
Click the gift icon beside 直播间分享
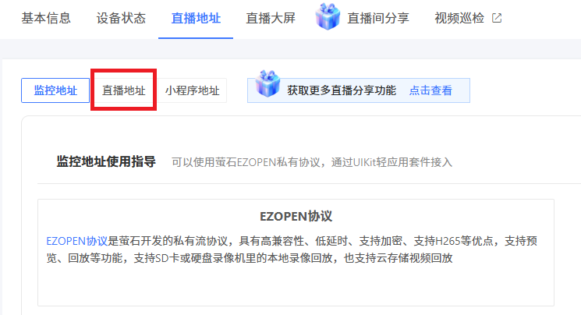pos(328,16)
